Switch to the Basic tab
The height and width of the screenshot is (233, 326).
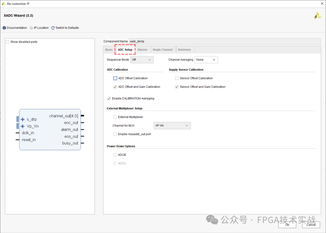point(109,50)
